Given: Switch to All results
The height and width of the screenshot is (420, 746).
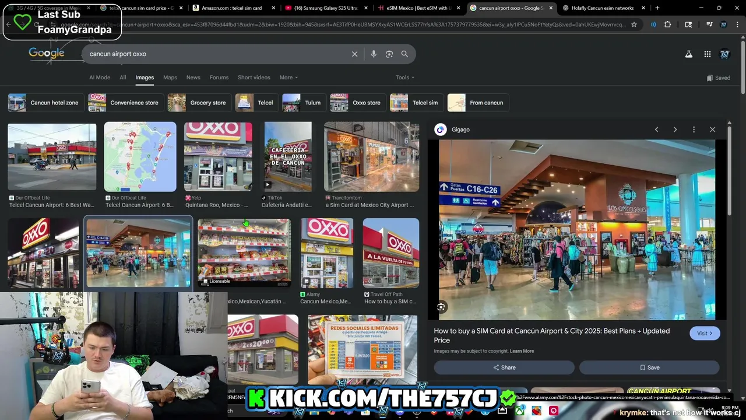Looking at the screenshot, I should [122, 77].
